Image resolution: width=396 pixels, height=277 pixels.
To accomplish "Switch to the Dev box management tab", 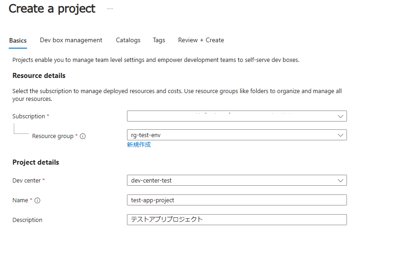I will click(71, 40).
